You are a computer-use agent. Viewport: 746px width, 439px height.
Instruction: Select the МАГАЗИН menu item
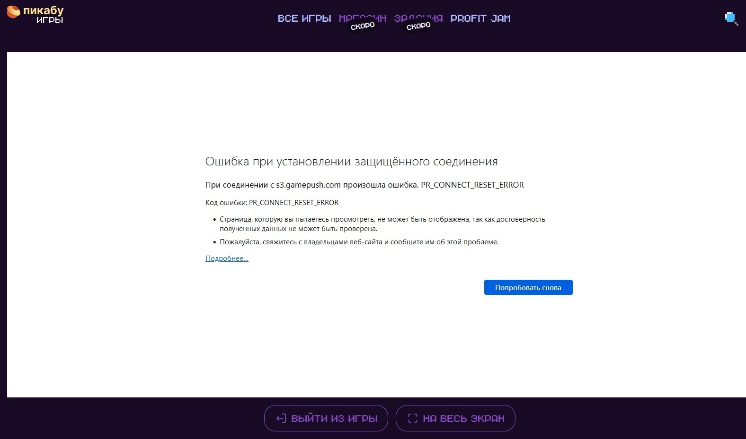pos(363,18)
